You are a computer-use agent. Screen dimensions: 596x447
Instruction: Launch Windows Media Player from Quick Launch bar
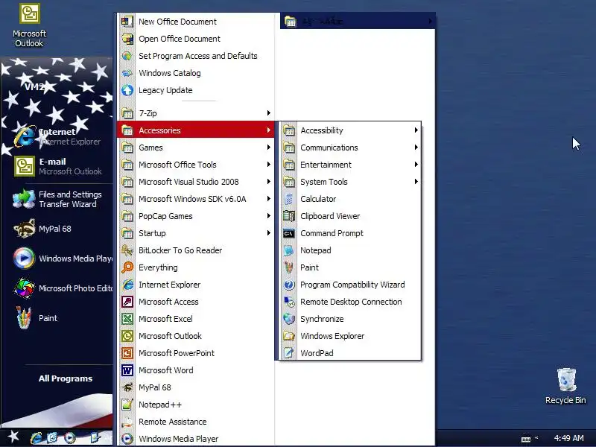click(70, 438)
